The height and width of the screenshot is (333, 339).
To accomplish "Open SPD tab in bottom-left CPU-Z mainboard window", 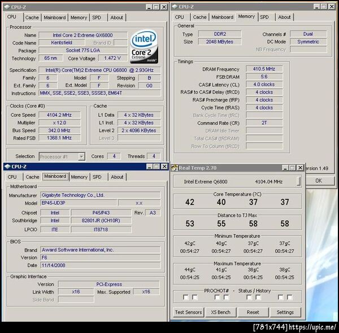I will tap(97, 177).
